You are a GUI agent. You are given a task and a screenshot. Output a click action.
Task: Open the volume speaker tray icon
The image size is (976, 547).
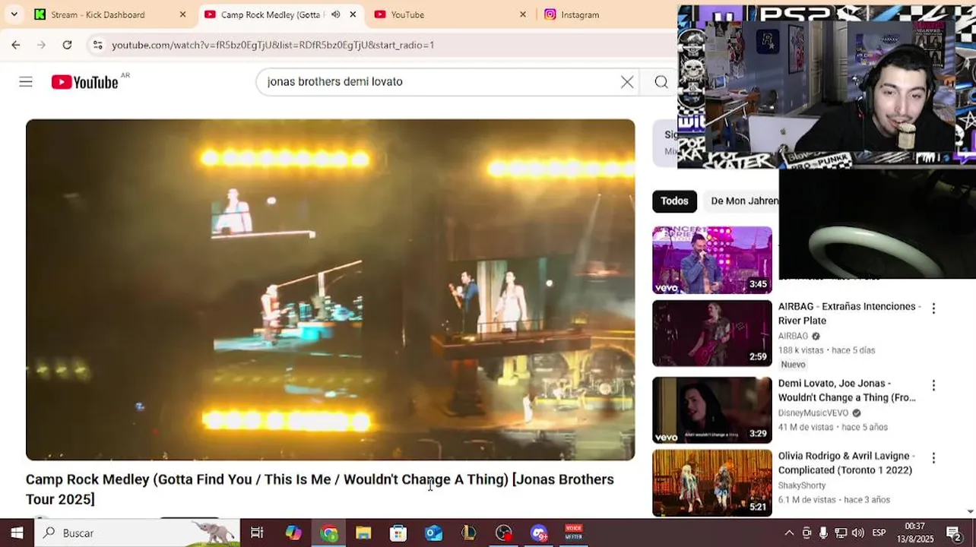pos(857,533)
